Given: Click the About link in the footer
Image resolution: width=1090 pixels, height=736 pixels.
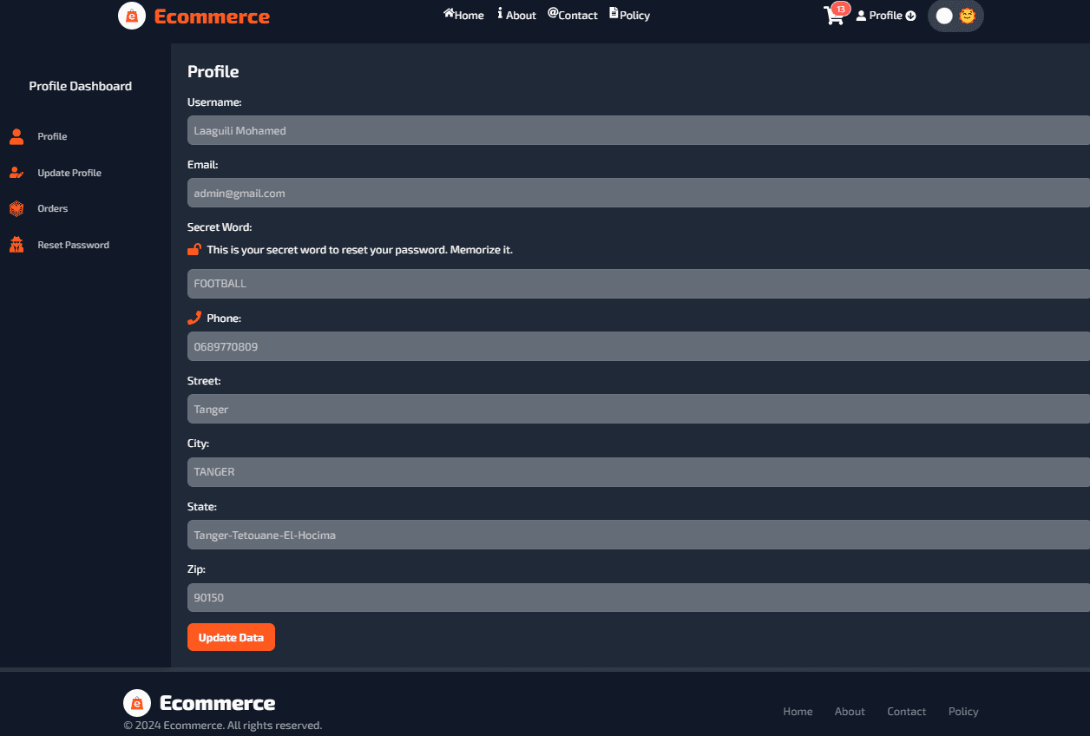Looking at the screenshot, I should 850,711.
